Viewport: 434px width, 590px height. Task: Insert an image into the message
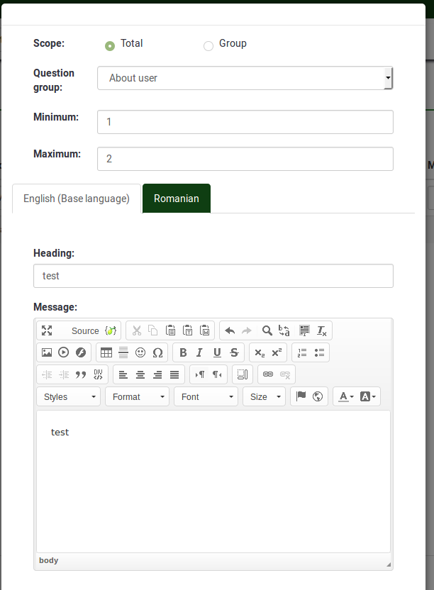(47, 352)
